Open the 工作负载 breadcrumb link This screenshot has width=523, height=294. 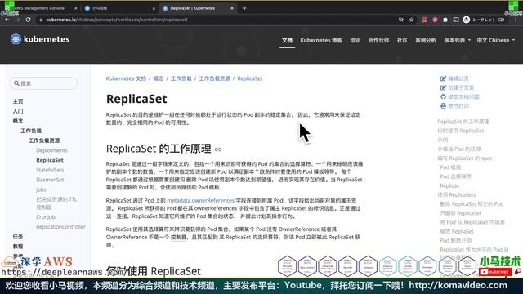(181, 78)
